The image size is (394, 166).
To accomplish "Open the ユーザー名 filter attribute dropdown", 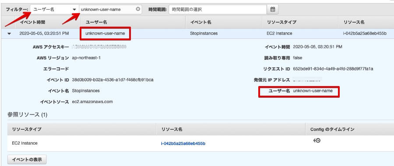I will (55, 10).
